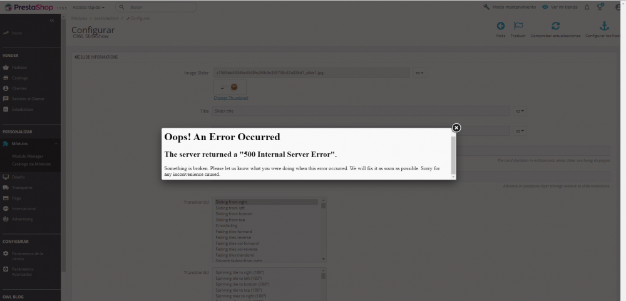
Task: Open Diseño monitor icon in sidebar
Action: [6, 177]
